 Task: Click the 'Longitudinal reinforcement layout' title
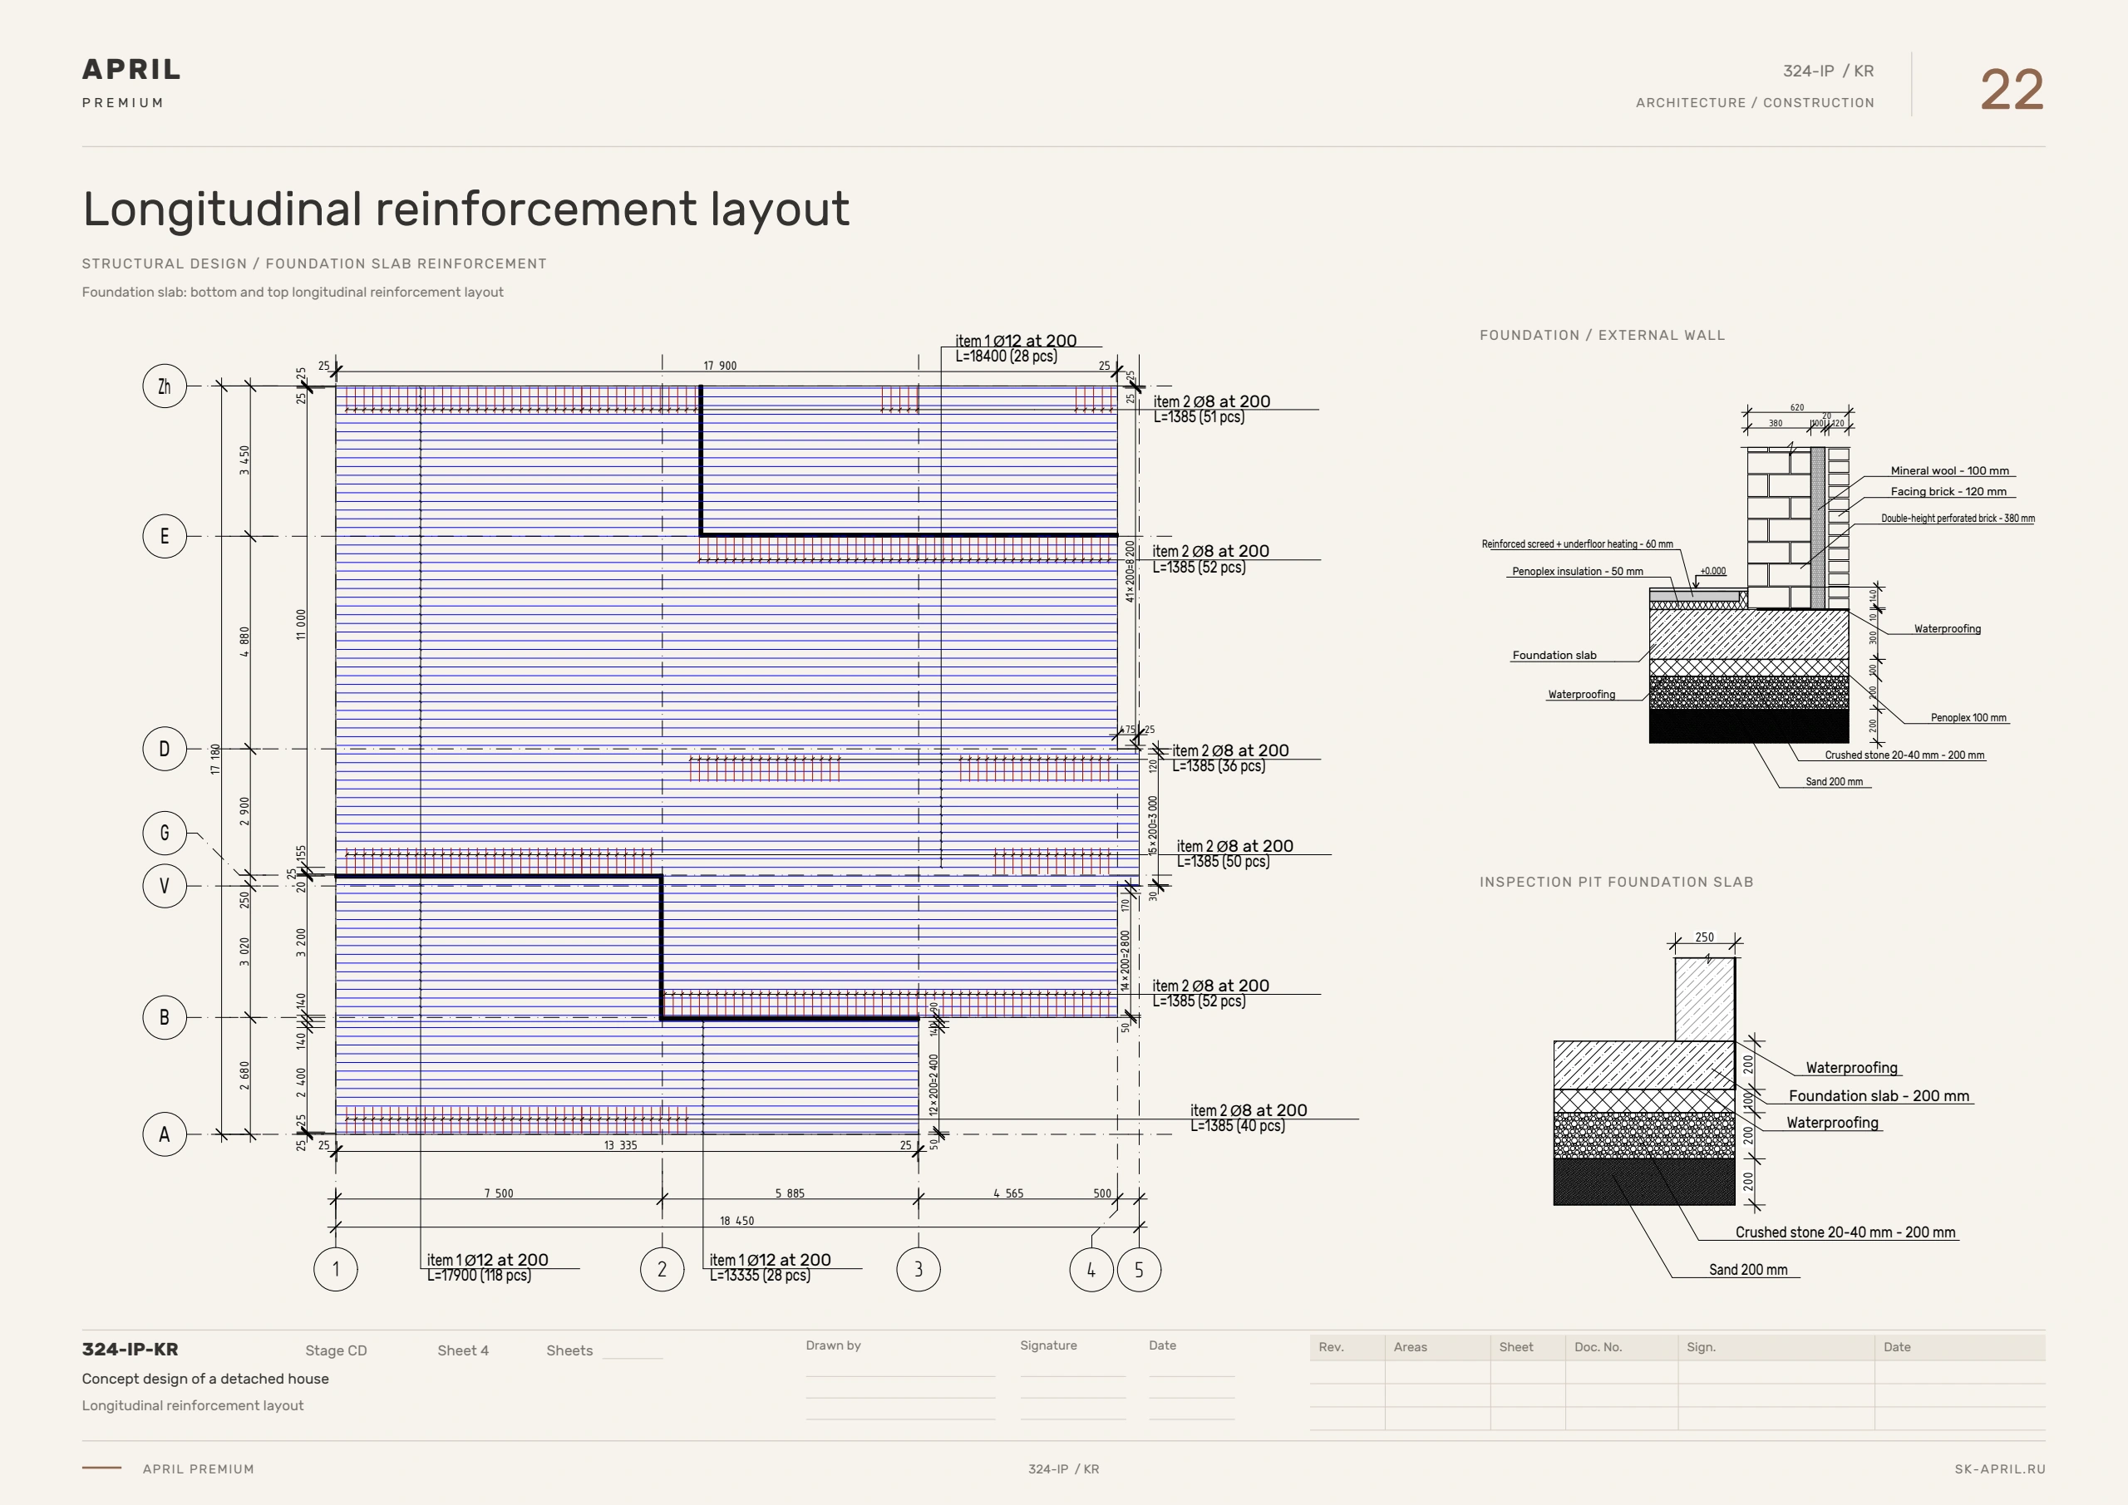(465, 209)
